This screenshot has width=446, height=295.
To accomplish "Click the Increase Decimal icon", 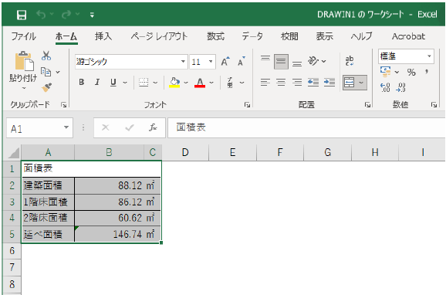I will point(385,87).
